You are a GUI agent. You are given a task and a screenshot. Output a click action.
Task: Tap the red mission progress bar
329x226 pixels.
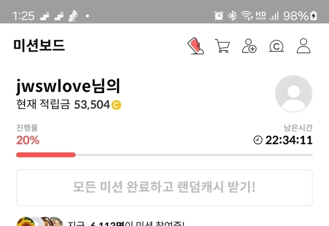pyautogui.click(x=46, y=155)
